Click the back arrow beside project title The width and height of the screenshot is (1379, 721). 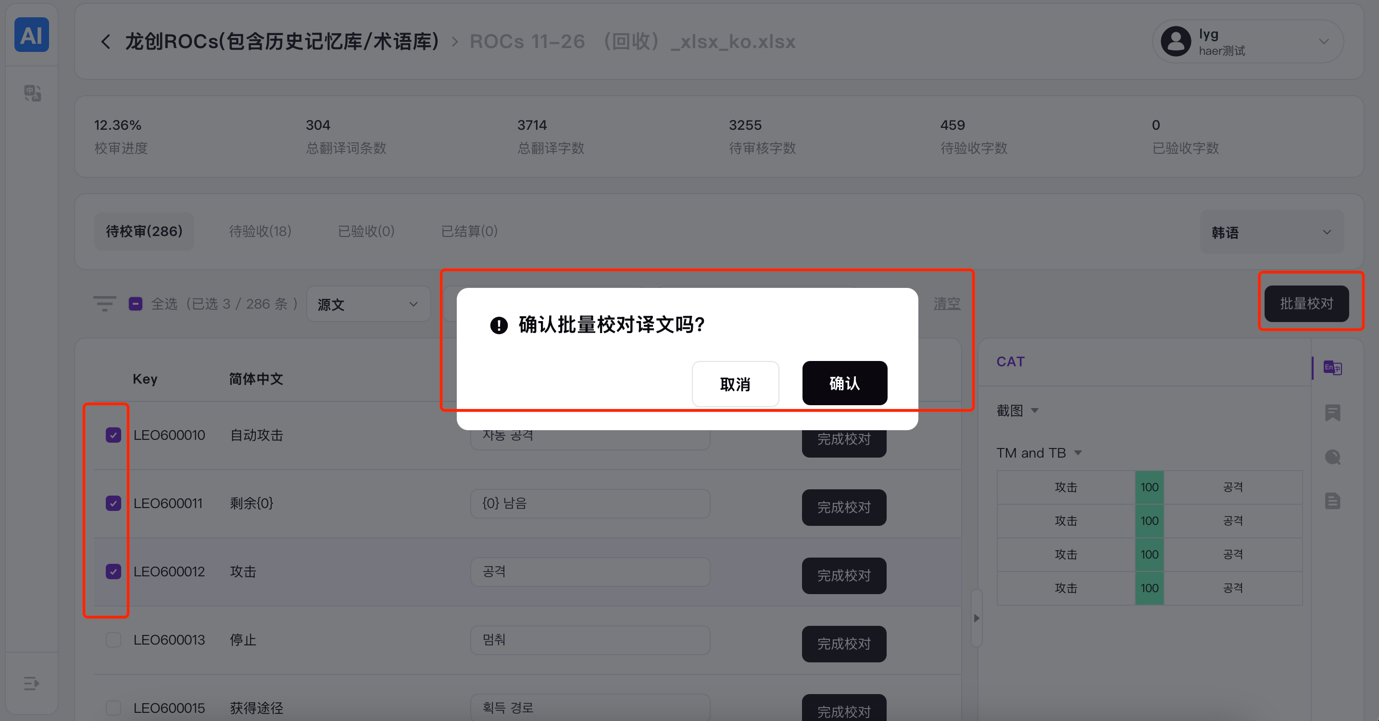pos(106,42)
